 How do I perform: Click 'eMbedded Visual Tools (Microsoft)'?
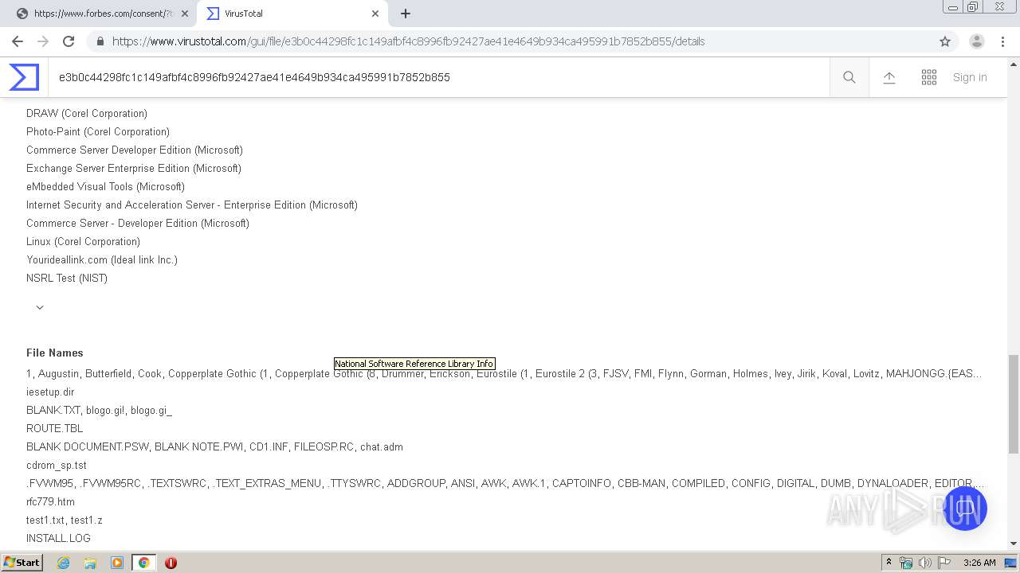(105, 186)
